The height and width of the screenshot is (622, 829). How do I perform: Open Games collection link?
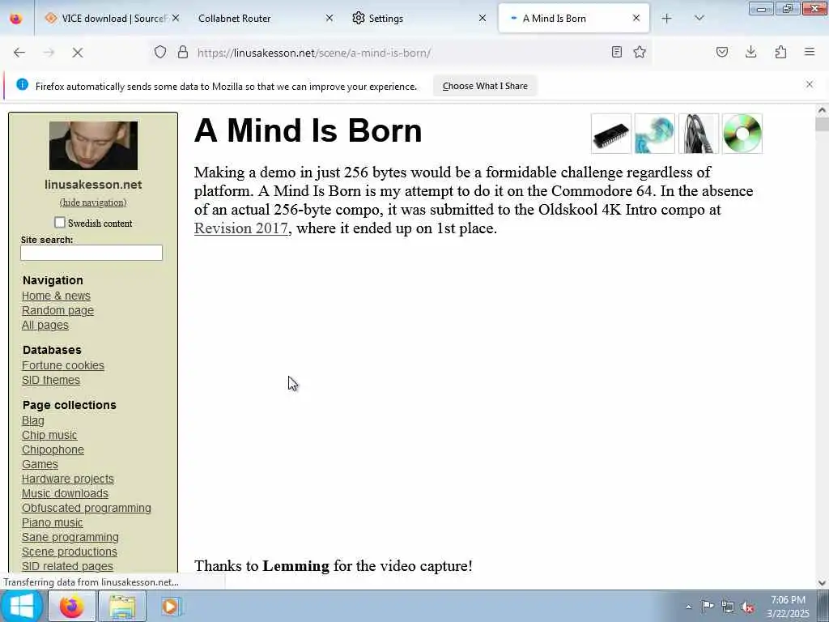pyautogui.click(x=40, y=464)
